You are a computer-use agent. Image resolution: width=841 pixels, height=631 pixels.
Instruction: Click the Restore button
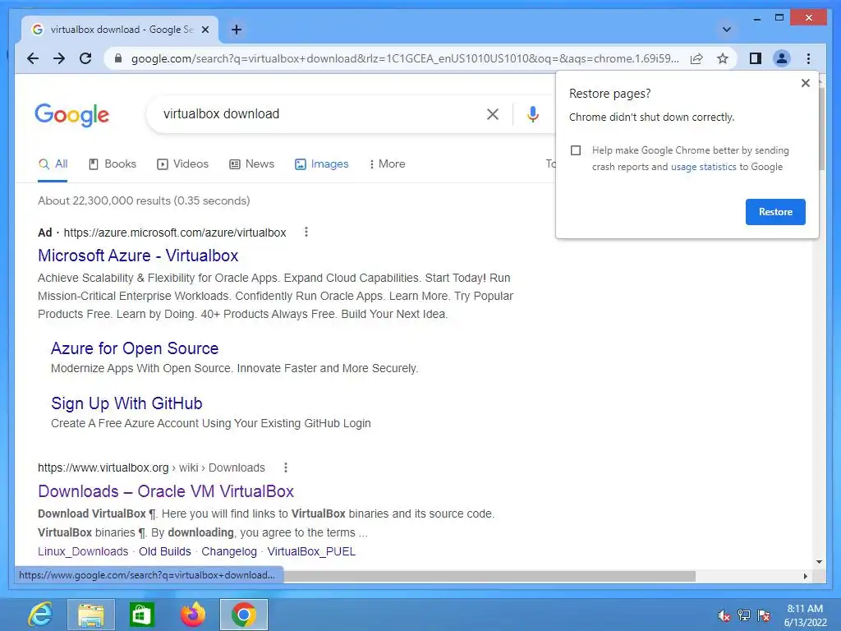click(775, 212)
